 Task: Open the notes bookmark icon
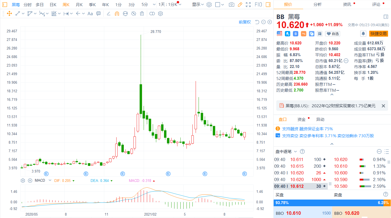(319, 33)
